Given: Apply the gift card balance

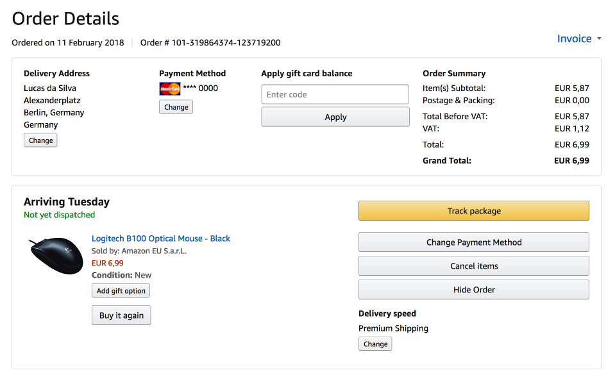Looking at the screenshot, I should 335,117.
